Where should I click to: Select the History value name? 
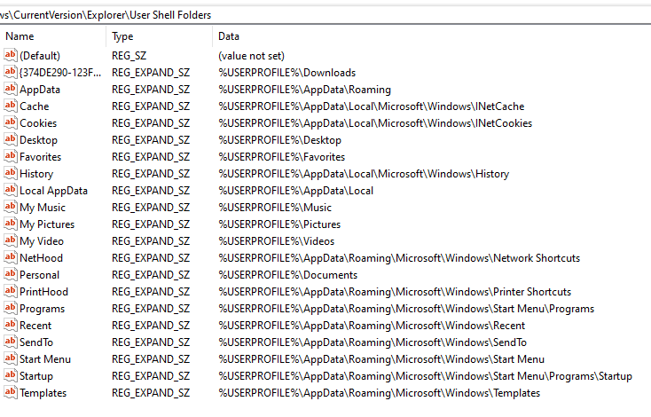point(36,174)
